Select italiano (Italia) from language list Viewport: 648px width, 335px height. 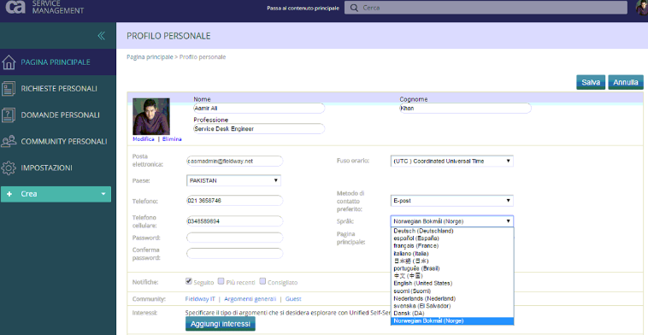pyautogui.click(x=411, y=253)
